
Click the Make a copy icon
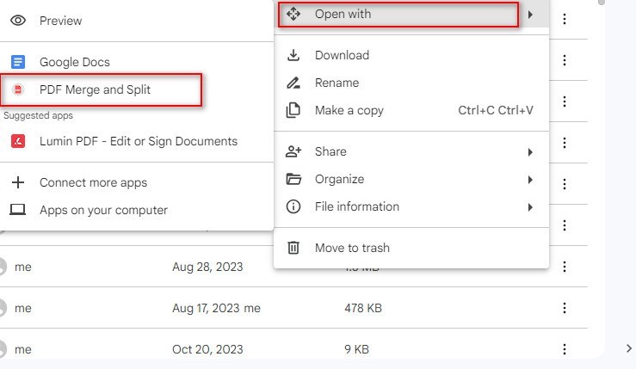point(293,110)
